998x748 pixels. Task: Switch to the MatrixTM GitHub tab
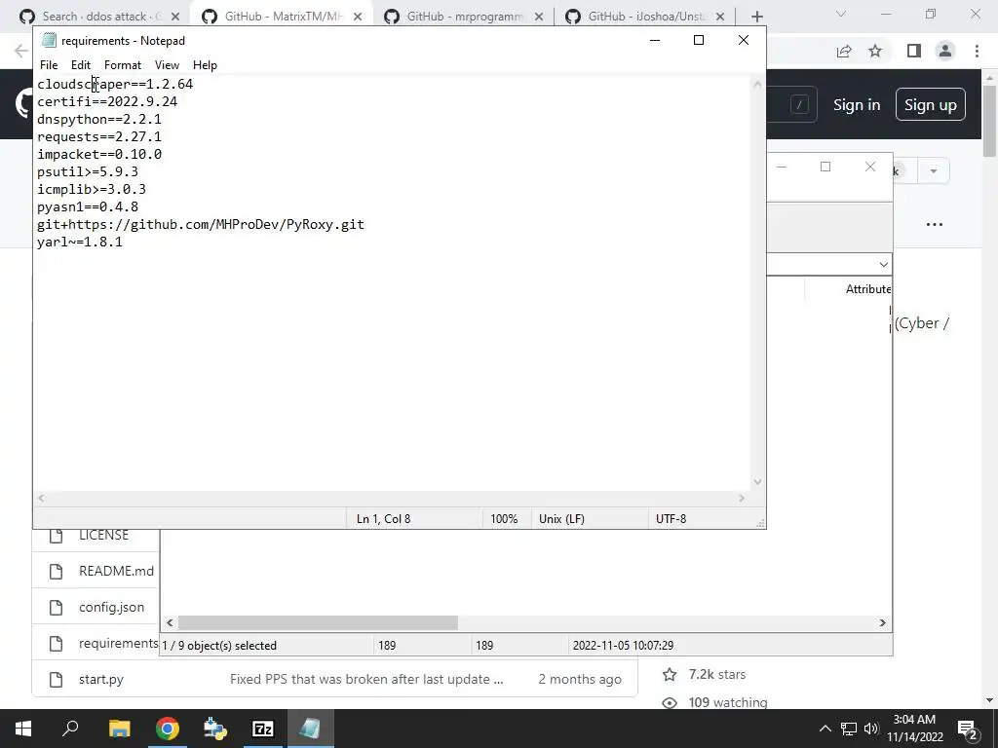(x=284, y=17)
